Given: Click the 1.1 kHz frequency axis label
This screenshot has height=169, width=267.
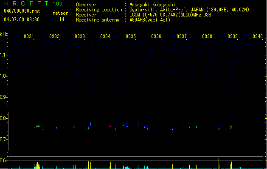Looking at the screenshot, I should tap(3, 55).
